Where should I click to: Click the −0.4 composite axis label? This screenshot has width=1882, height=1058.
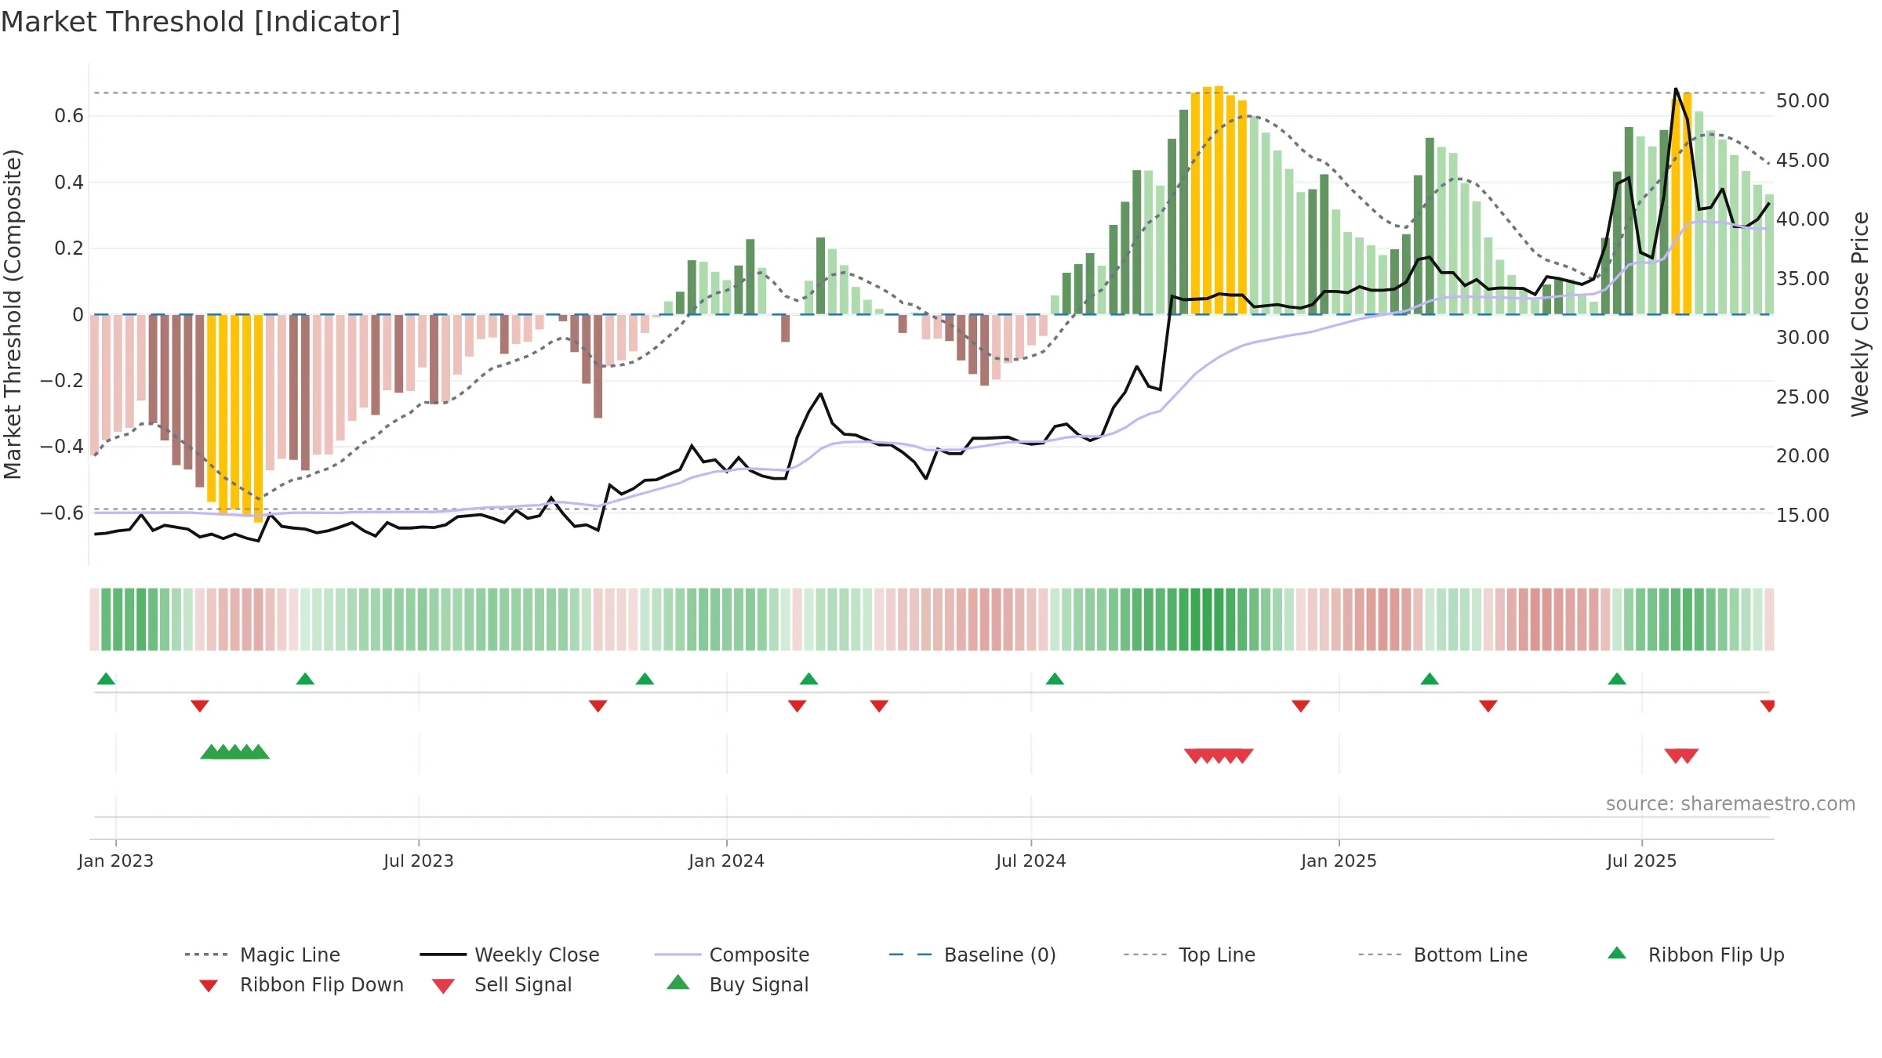coord(62,447)
